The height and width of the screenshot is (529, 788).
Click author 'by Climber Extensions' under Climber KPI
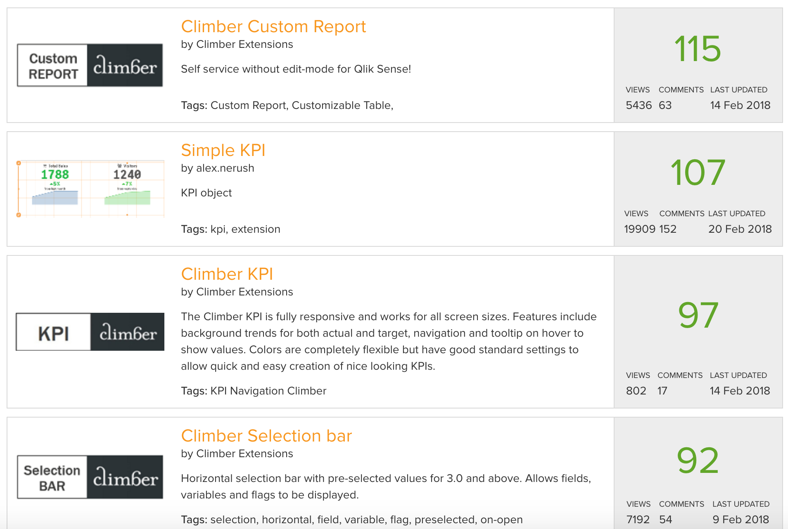(x=237, y=292)
